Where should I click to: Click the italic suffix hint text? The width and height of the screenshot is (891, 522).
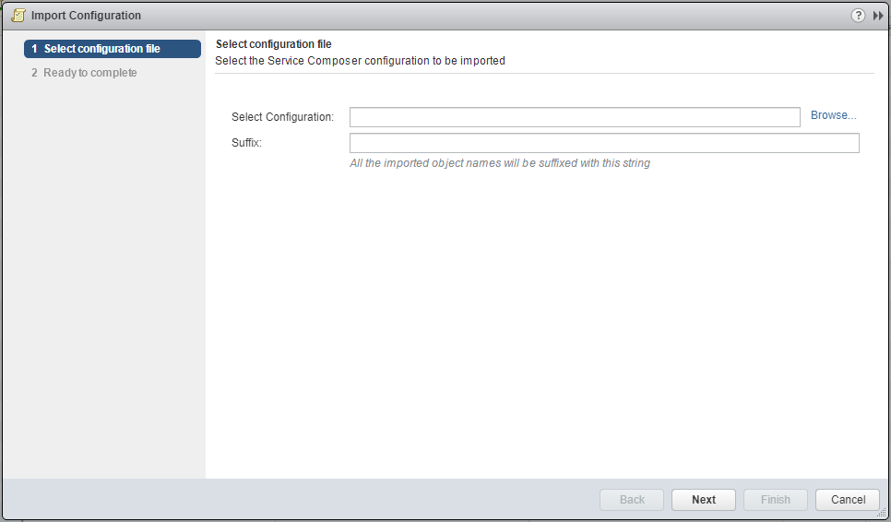500,163
